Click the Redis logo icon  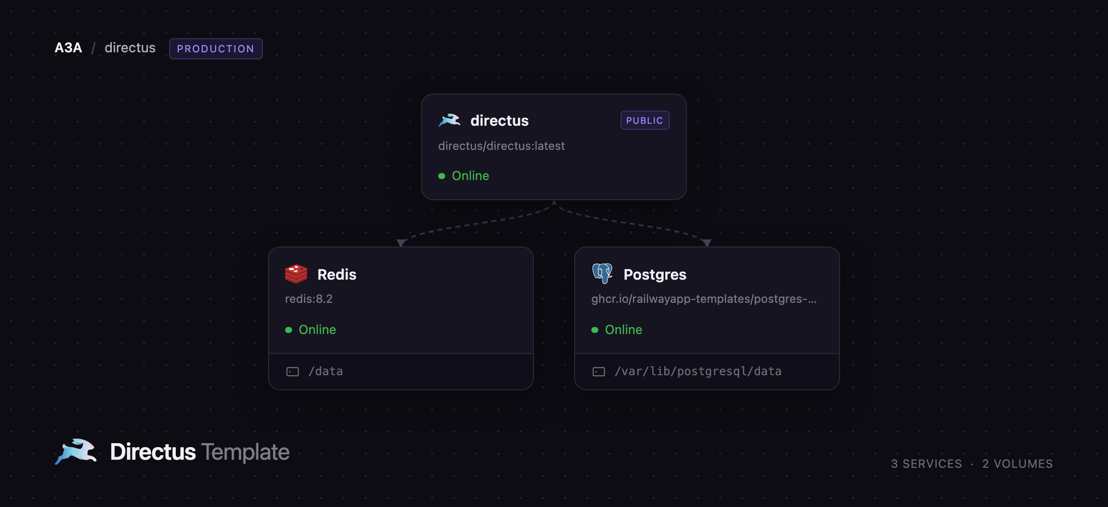tap(296, 274)
